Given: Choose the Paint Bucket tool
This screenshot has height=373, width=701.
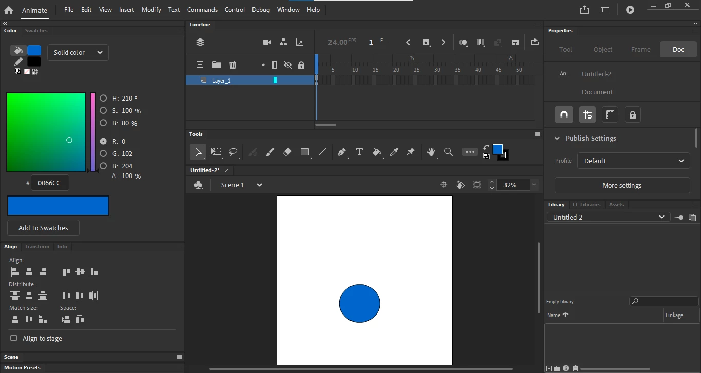Looking at the screenshot, I should [x=377, y=152].
